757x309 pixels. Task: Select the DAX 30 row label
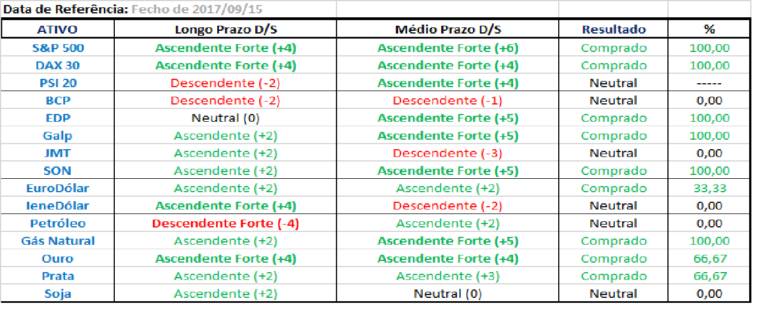pyautogui.click(x=58, y=65)
